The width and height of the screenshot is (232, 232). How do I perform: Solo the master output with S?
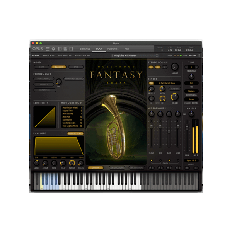[x=196, y=168]
